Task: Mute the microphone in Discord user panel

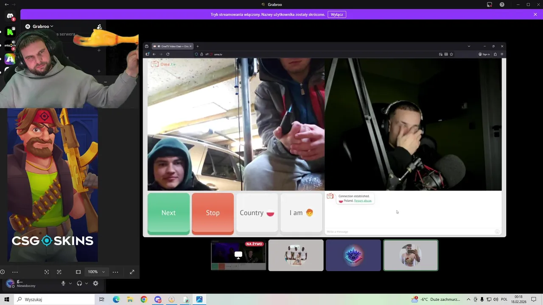Action: coord(63,283)
